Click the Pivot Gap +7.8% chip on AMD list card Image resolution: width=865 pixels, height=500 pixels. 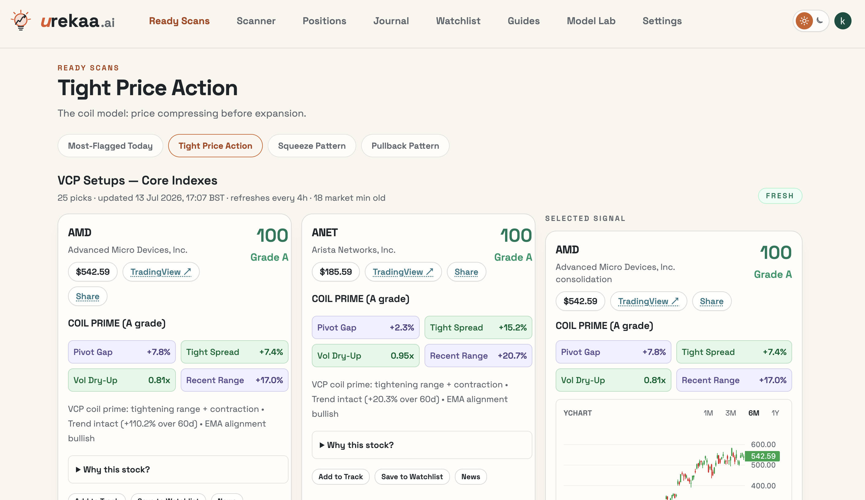[122, 352]
